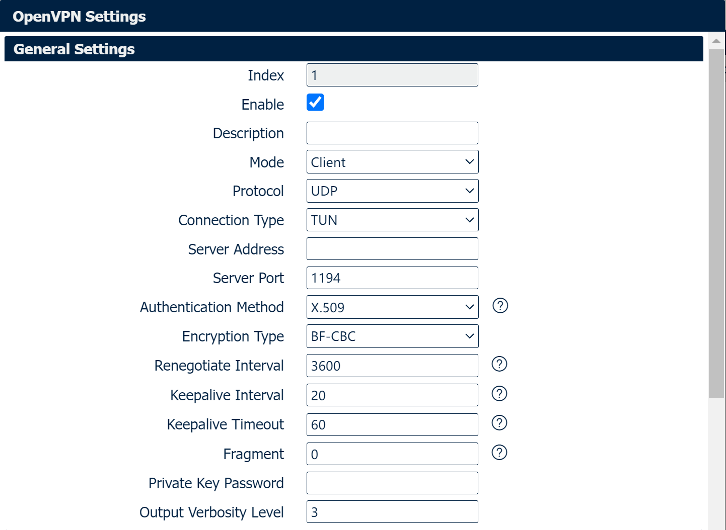The image size is (726, 530).
Task: Select the Renegotiate Interval input box
Action: [392, 366]
